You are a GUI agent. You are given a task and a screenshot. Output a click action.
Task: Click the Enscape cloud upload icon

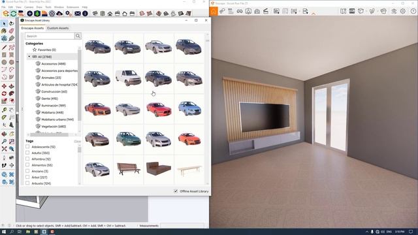(x=59, y=13)
